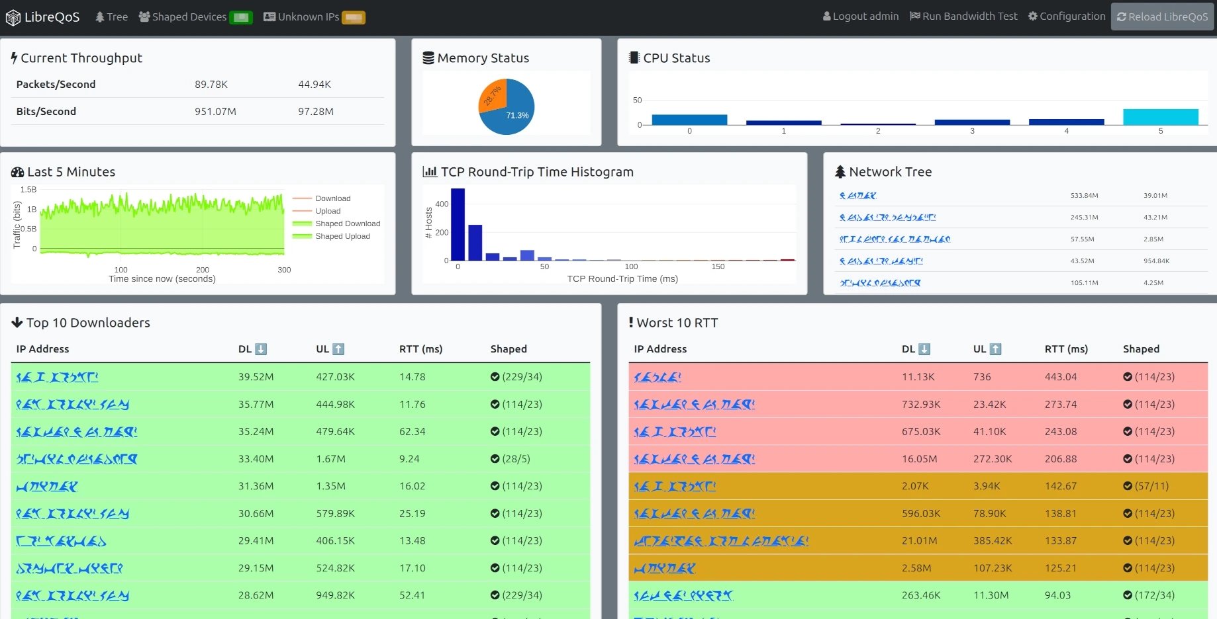Open Shaped Devices from the navbar
This screenshot has width=1217, height=619.
(x=183, y=17)
